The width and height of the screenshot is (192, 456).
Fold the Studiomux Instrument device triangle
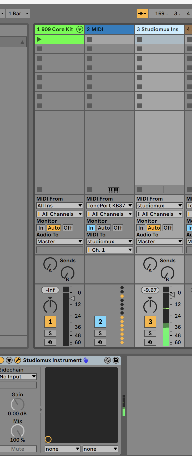click(x=9, y=360)
